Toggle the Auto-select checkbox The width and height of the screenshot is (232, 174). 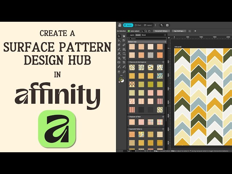(x=129, y=31)
